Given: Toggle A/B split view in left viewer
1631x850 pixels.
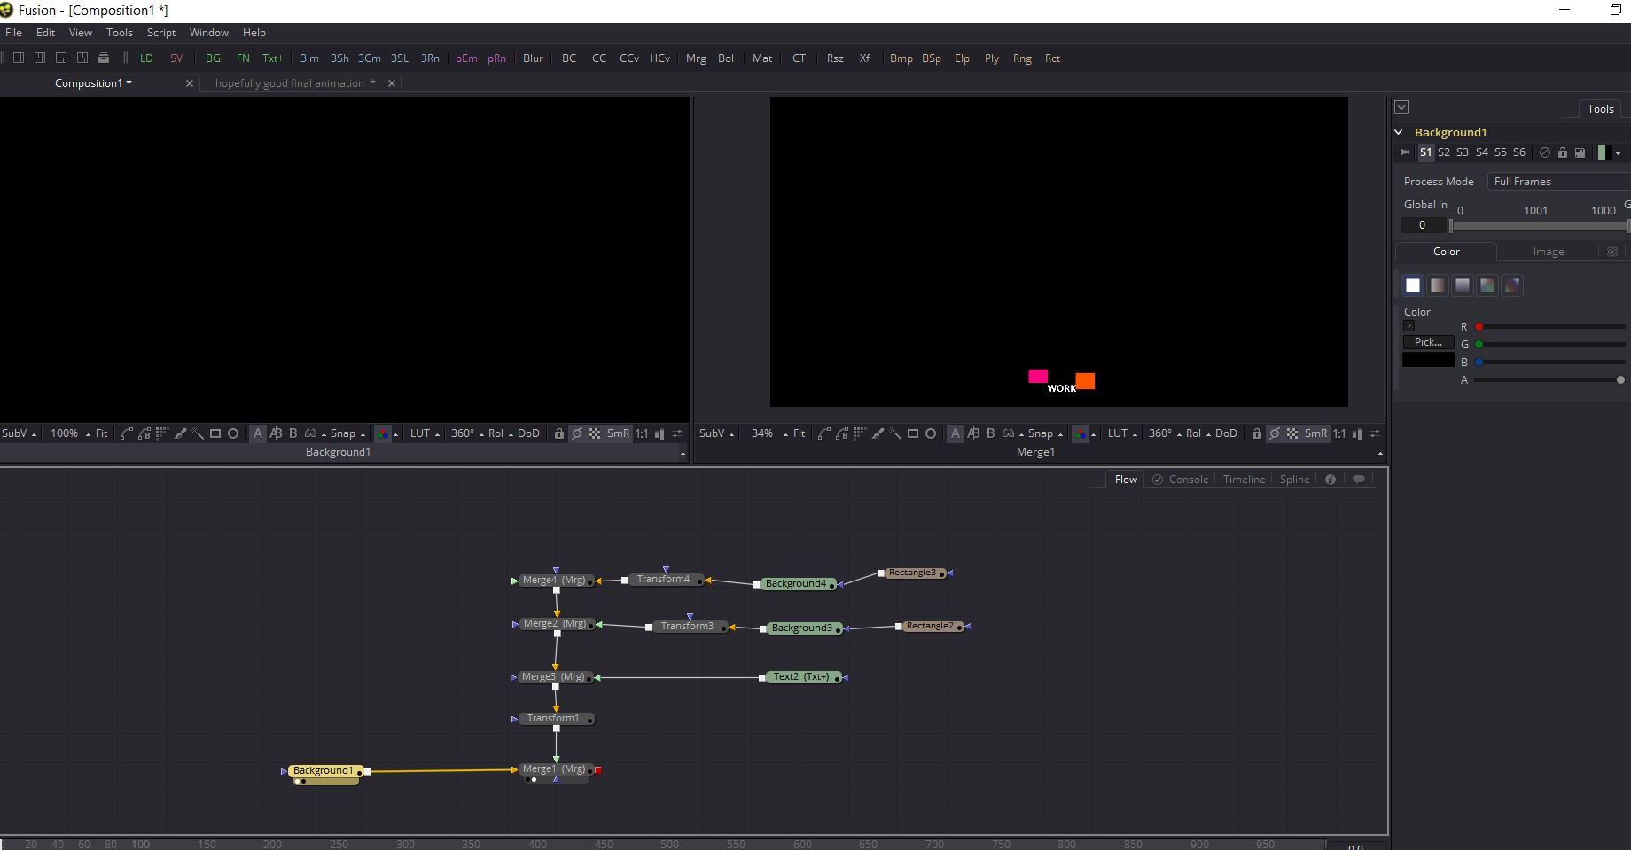Looking at the screenshot, I should [276, 433].
